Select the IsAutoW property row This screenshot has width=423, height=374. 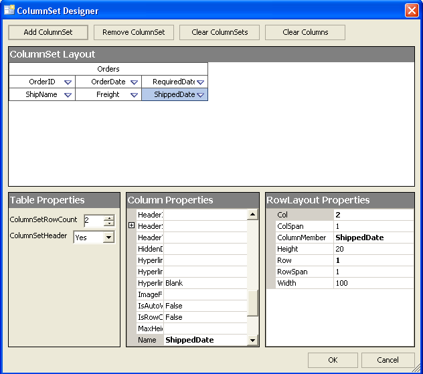pos(191,306)
